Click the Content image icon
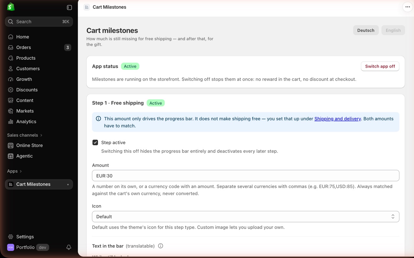414x258 pixels. coord(11,100)
